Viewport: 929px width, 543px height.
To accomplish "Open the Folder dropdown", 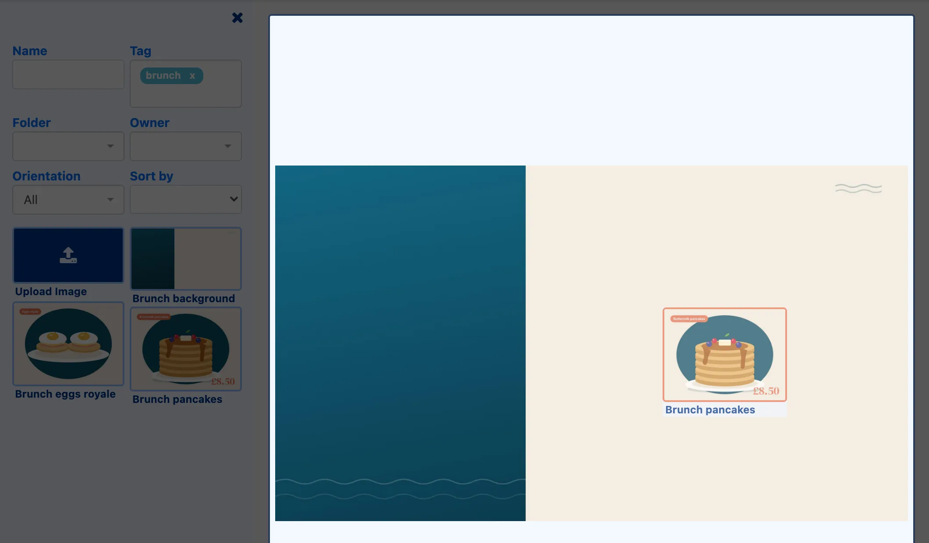I will click(x=68, y=146).
